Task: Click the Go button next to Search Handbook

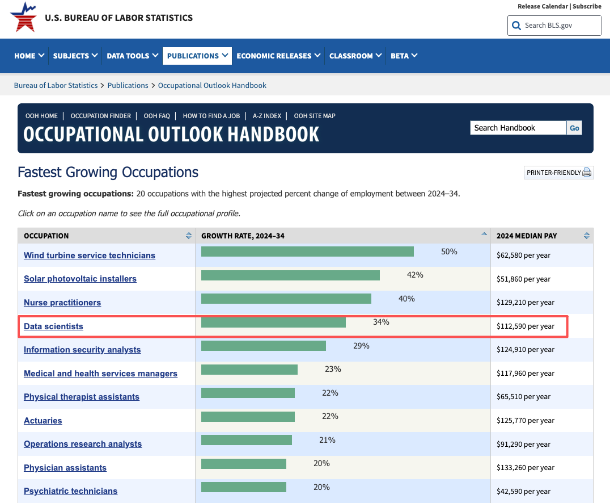Action: [x=574, y=128]
